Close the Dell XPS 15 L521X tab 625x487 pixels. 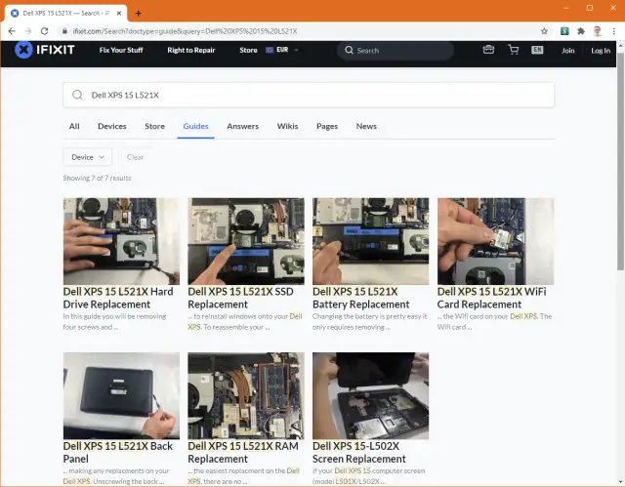coord(119,13)
